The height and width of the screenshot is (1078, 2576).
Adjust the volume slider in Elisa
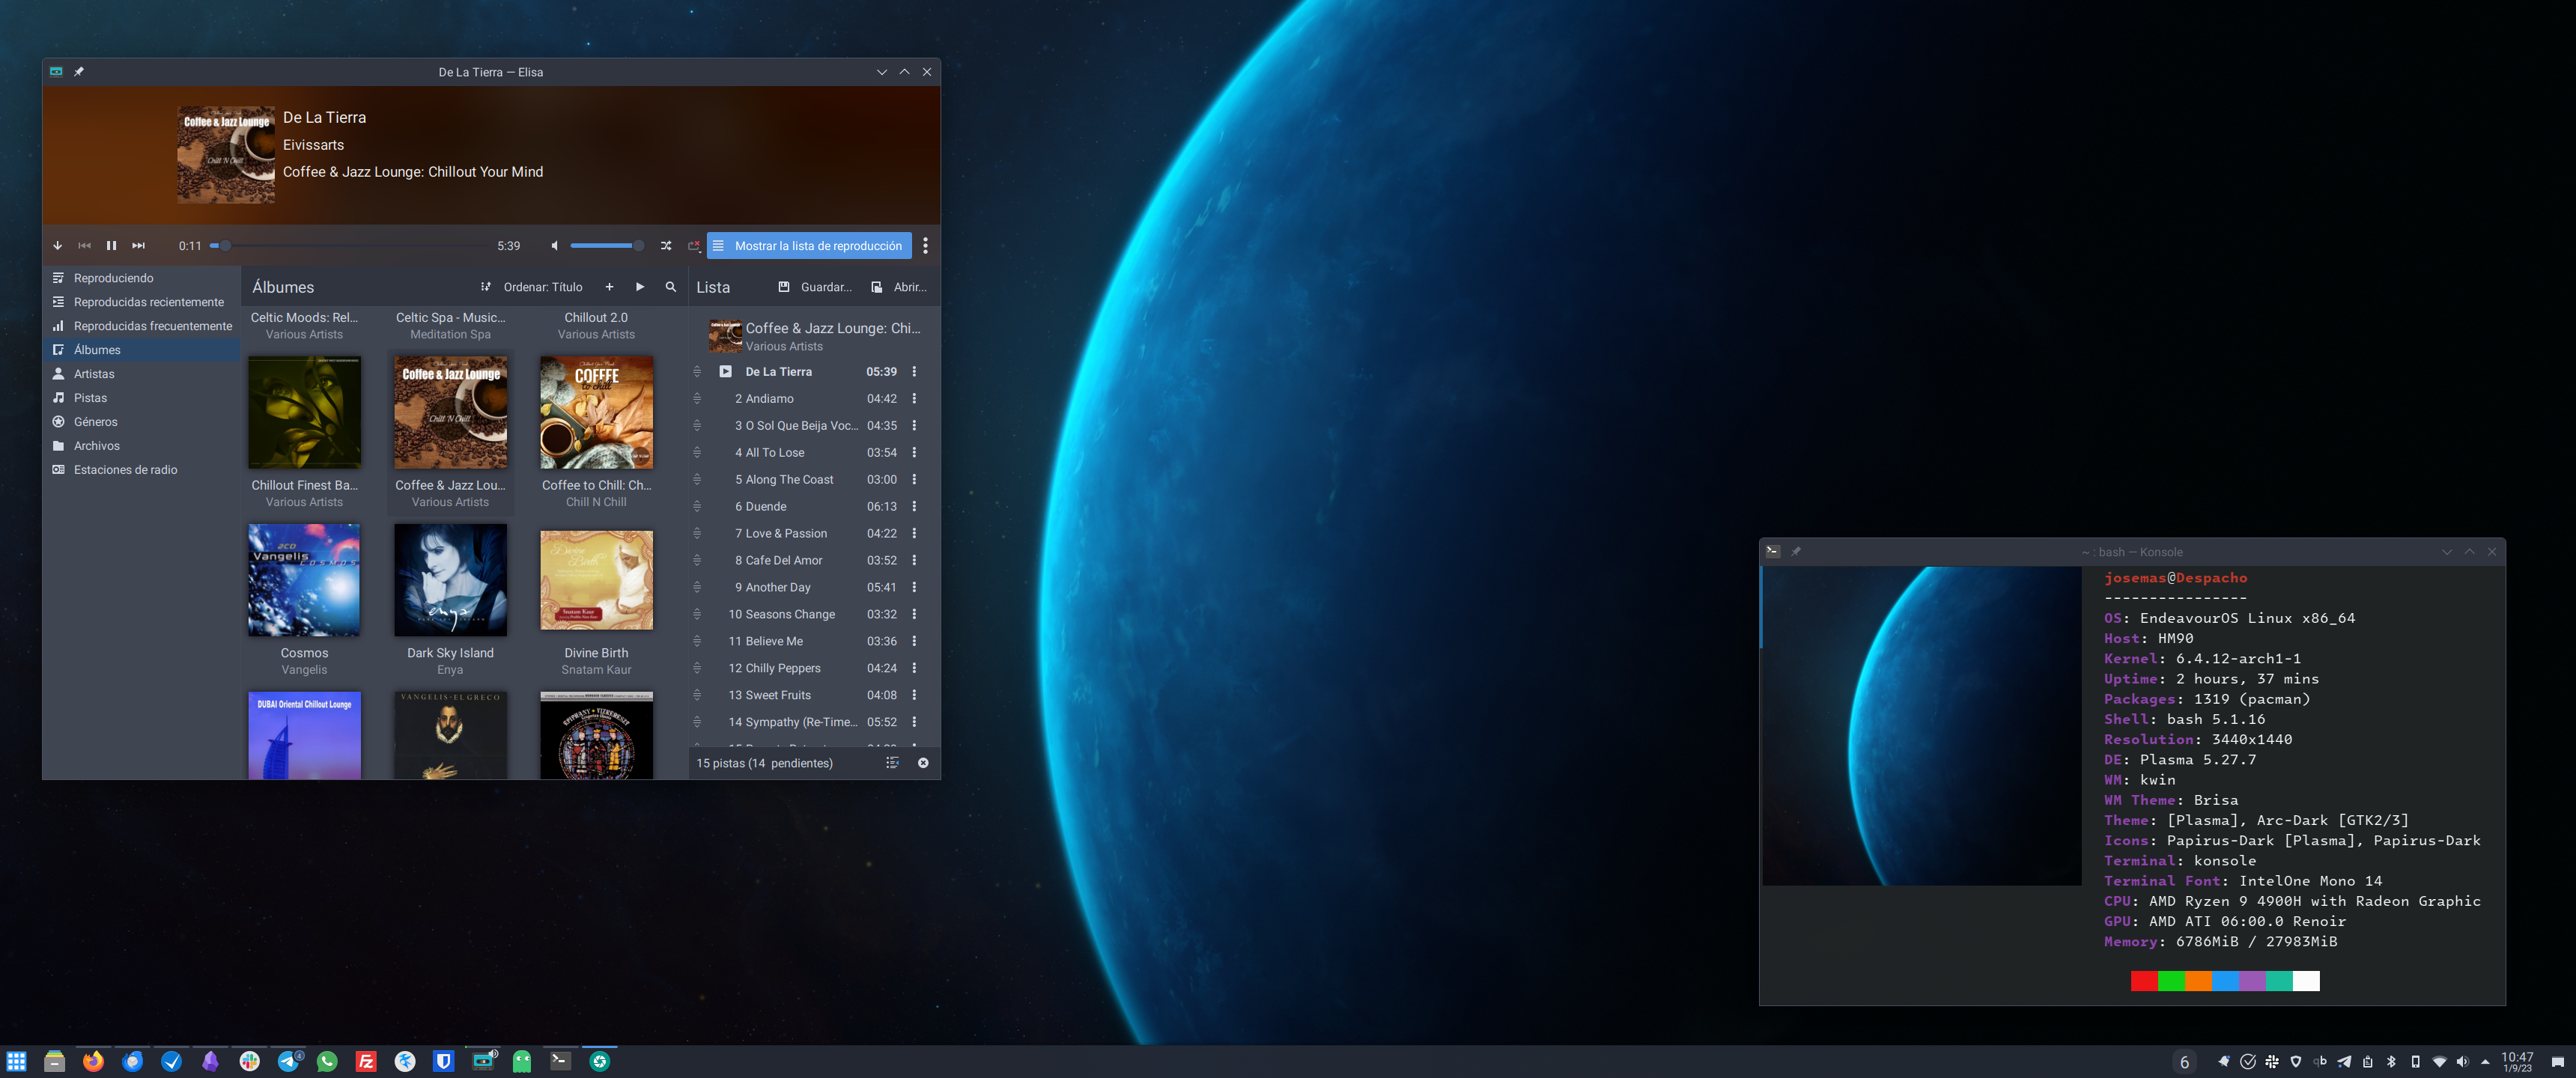pyautogui.click(x=607, y=245)
